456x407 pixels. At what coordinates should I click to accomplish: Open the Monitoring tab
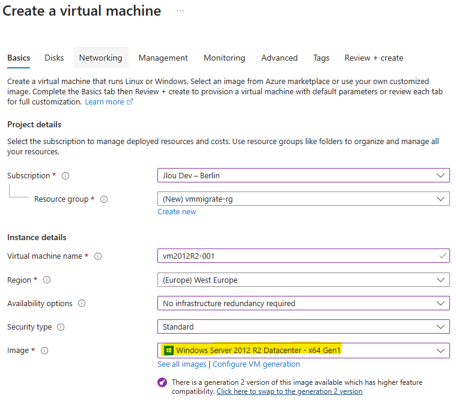(224, 58)
